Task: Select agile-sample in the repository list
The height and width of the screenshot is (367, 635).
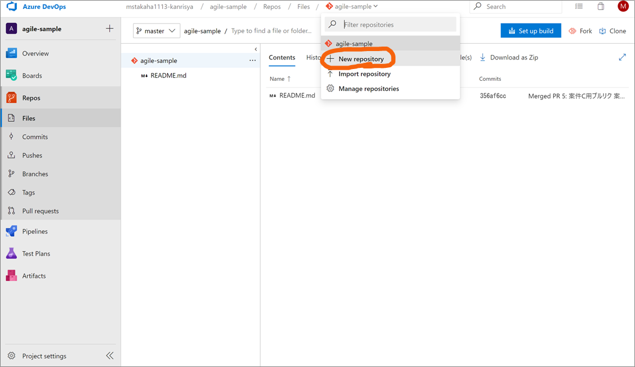Action: pos(390,43)
